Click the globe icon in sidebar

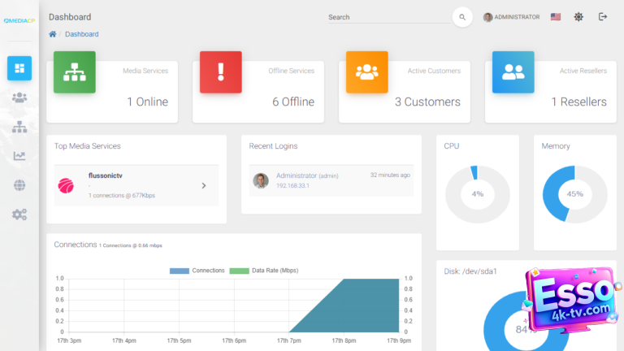[19, 185]
